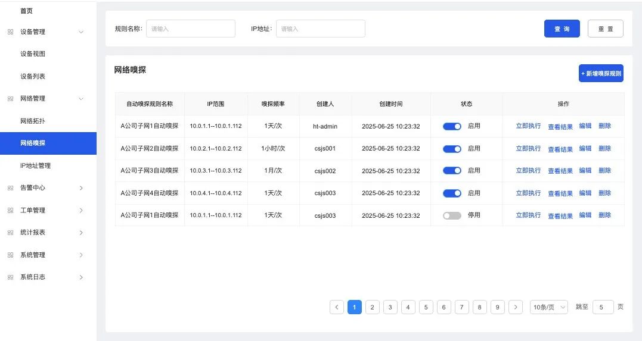
Task: Click the 跳至 page number input
Action: pos(603,307)
